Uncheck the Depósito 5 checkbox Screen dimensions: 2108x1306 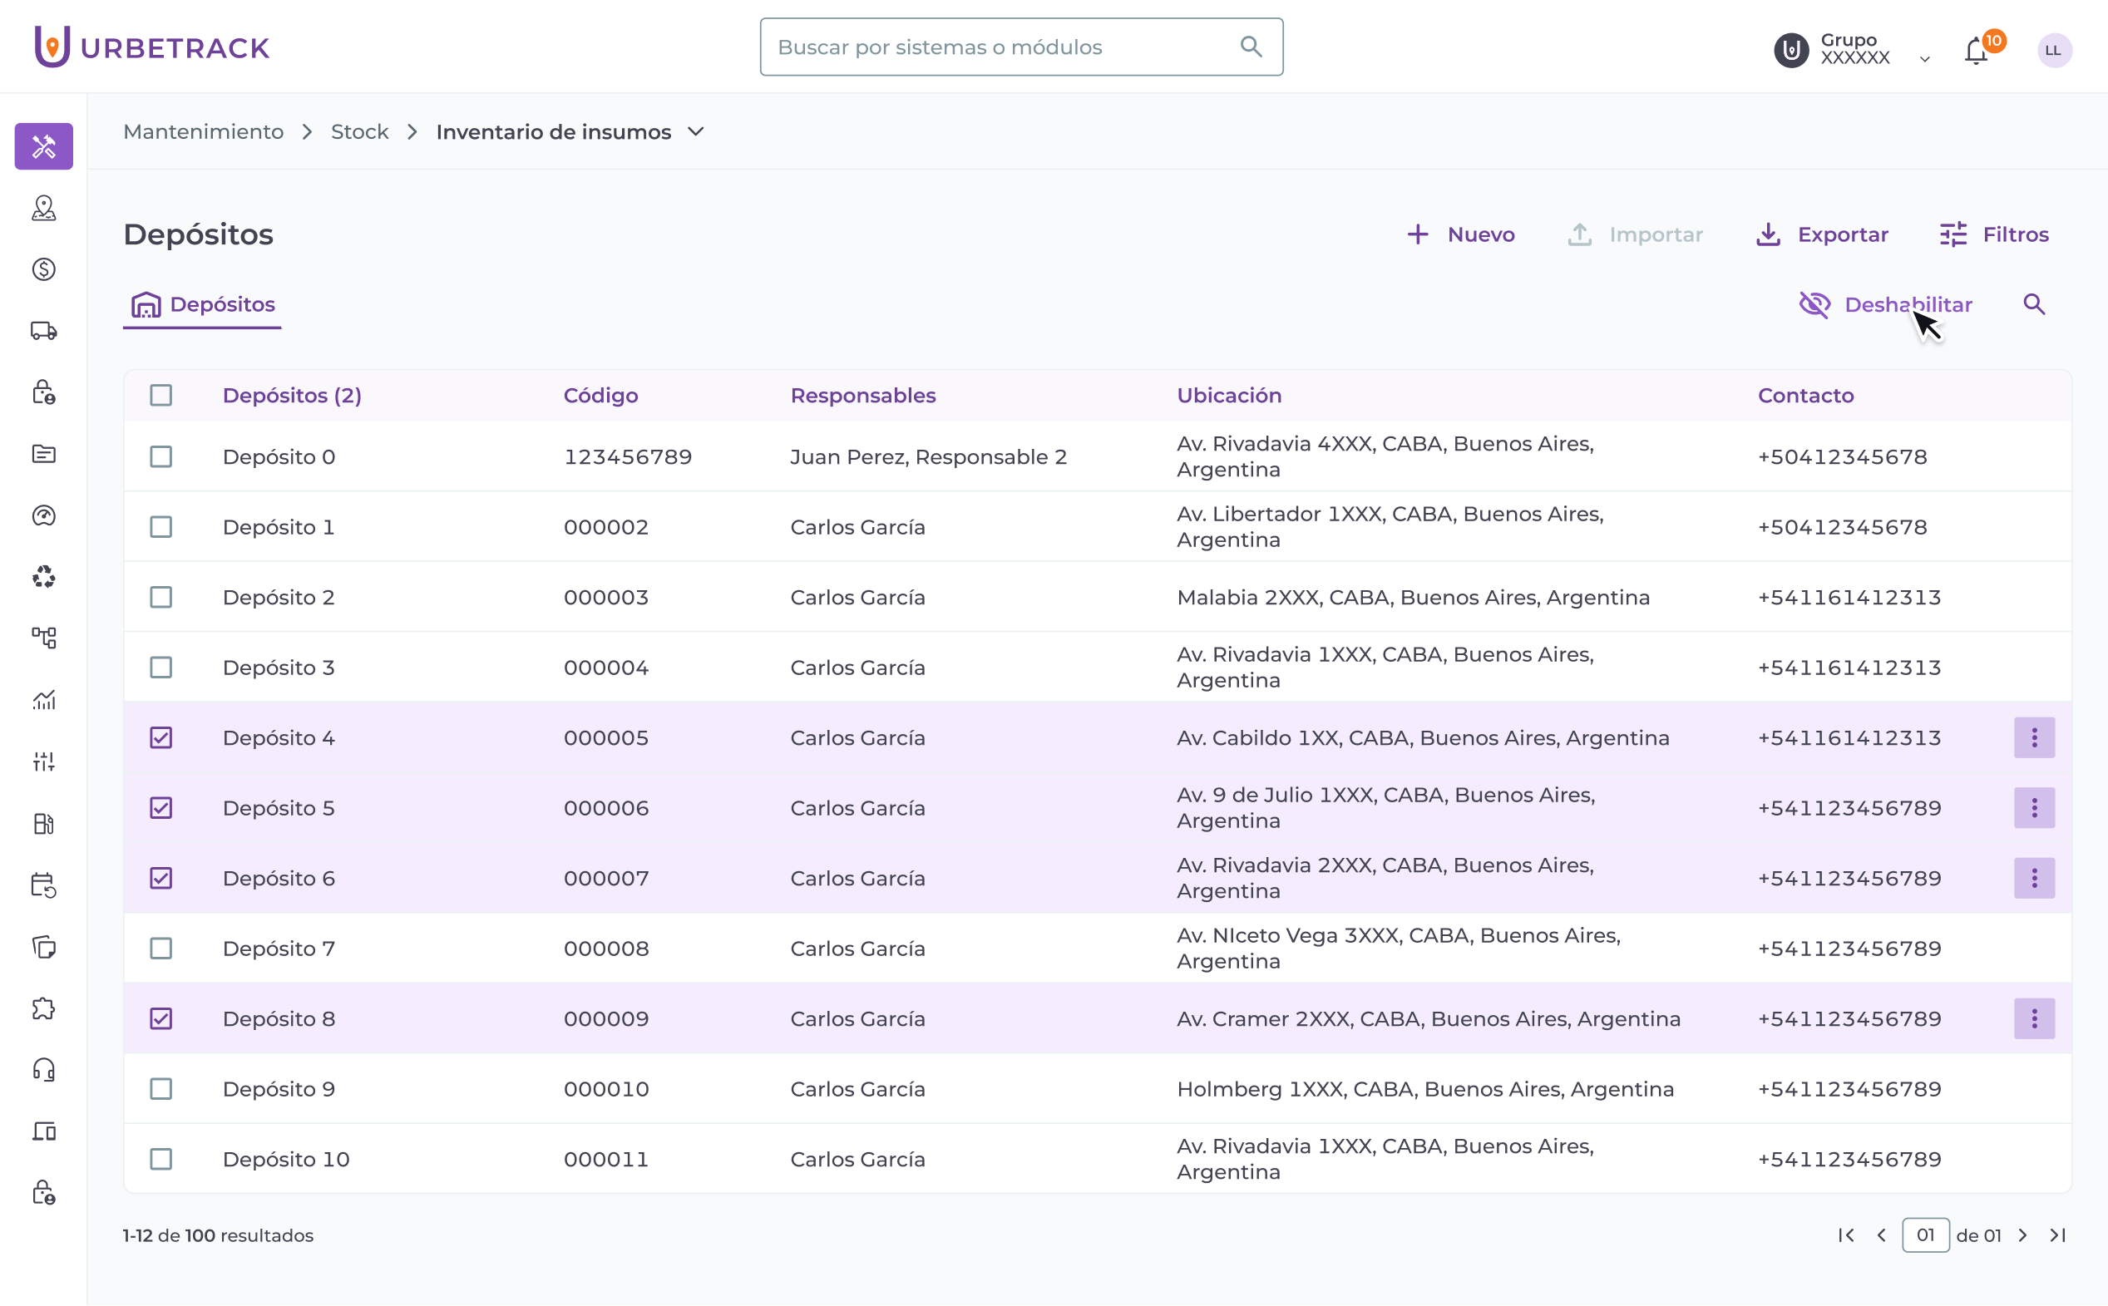tap(160, 807)
